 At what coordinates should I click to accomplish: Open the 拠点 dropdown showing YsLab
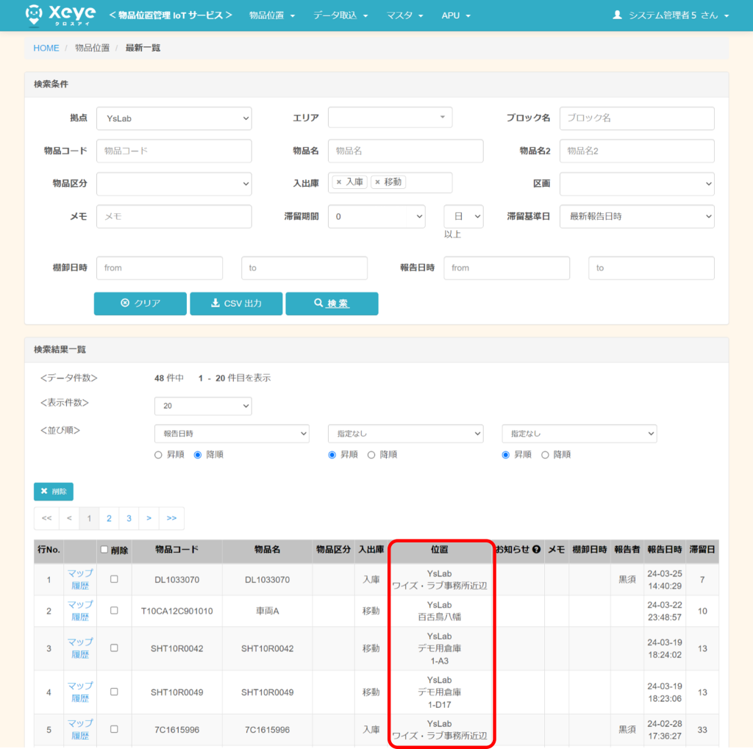(174, 118)
